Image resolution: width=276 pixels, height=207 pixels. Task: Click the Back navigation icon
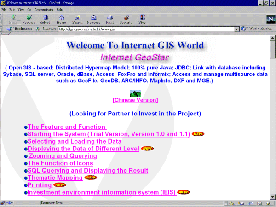13,17
